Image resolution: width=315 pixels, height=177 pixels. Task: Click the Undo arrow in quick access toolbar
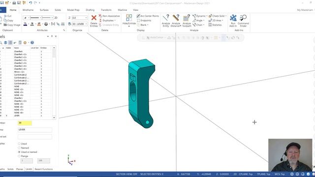pyautogui.click(x=31, y=3)
